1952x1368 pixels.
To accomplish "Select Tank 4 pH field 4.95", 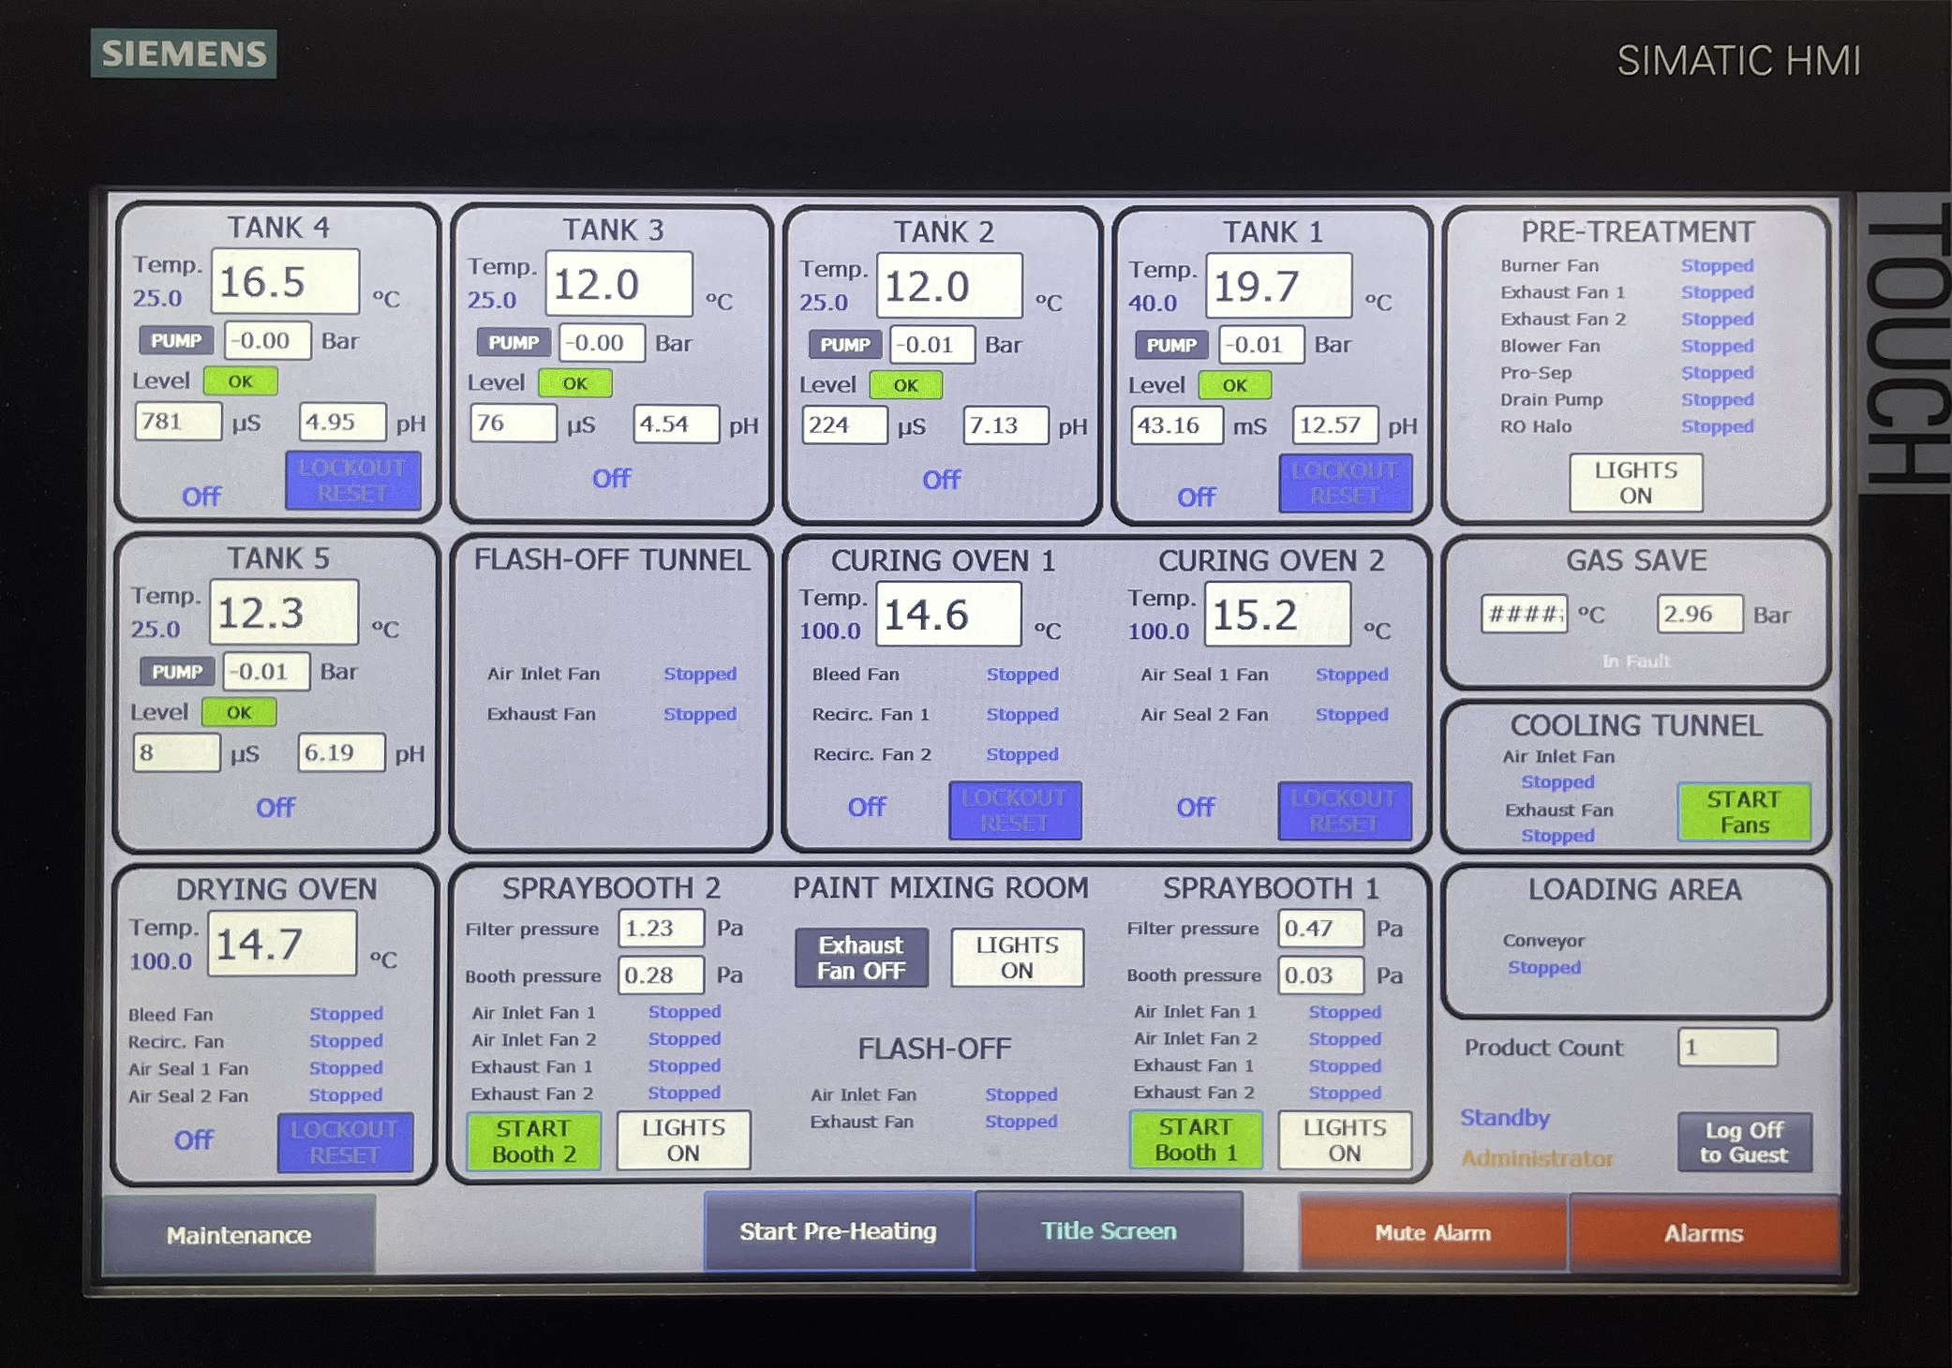I will pos(343,422).
